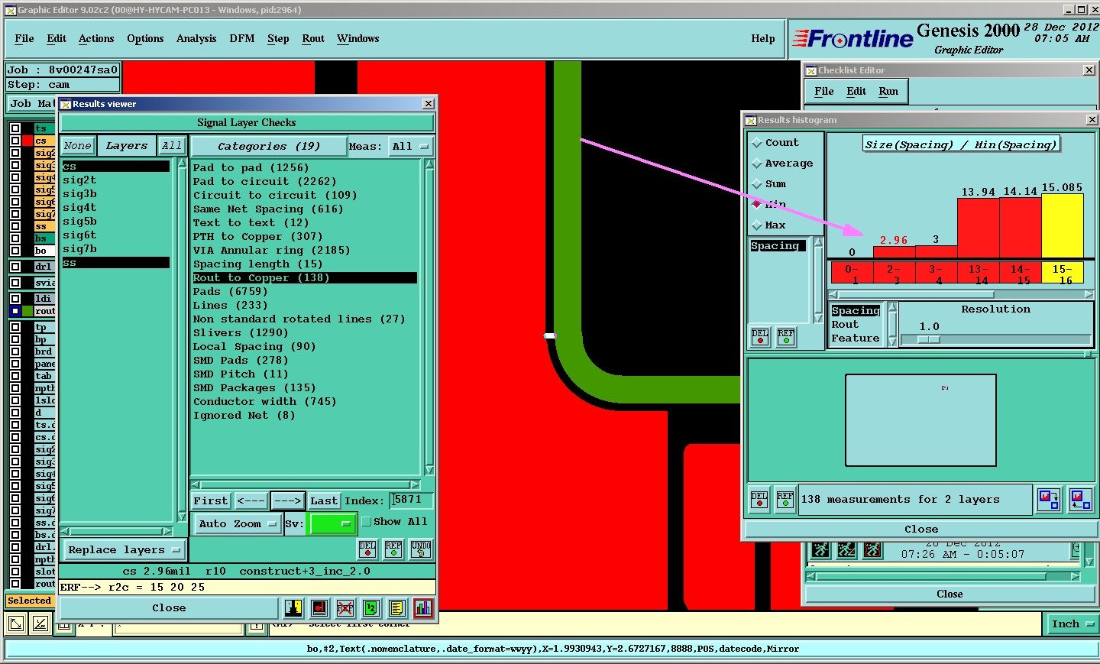
Task: Open the Replace layers dropdown
Action: pyautogui.click(x=125, y=549)
